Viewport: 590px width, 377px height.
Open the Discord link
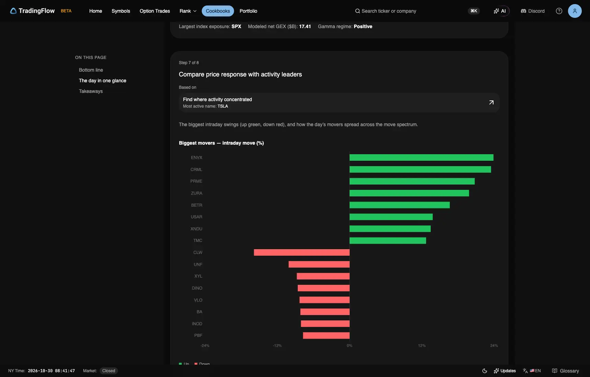click(x=533, y=11)
